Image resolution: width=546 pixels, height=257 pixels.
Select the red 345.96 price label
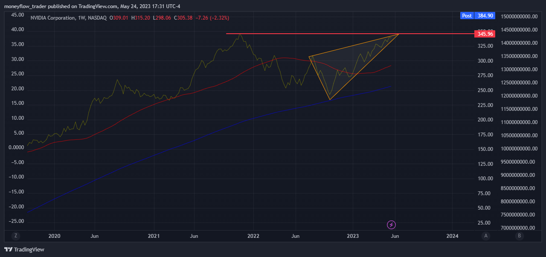(x=485, y=34)
